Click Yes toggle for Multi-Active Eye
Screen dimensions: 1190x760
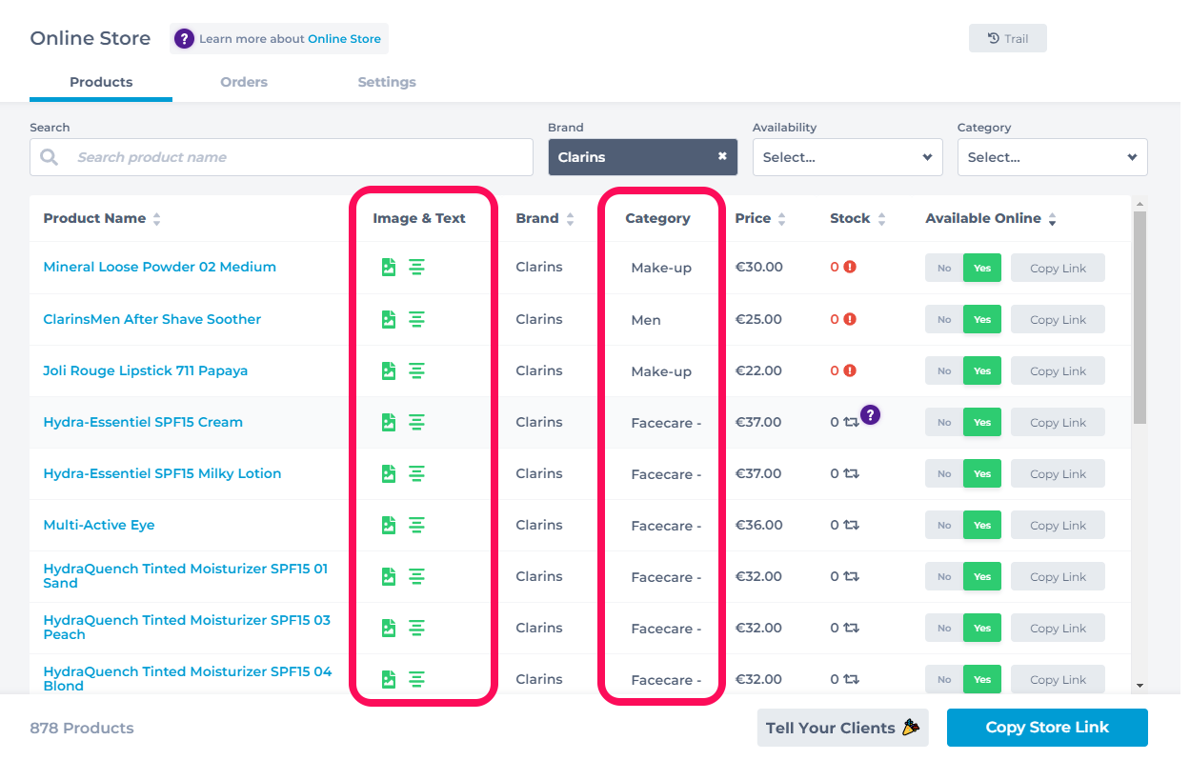pyautogui.click(x=982, y=525)
